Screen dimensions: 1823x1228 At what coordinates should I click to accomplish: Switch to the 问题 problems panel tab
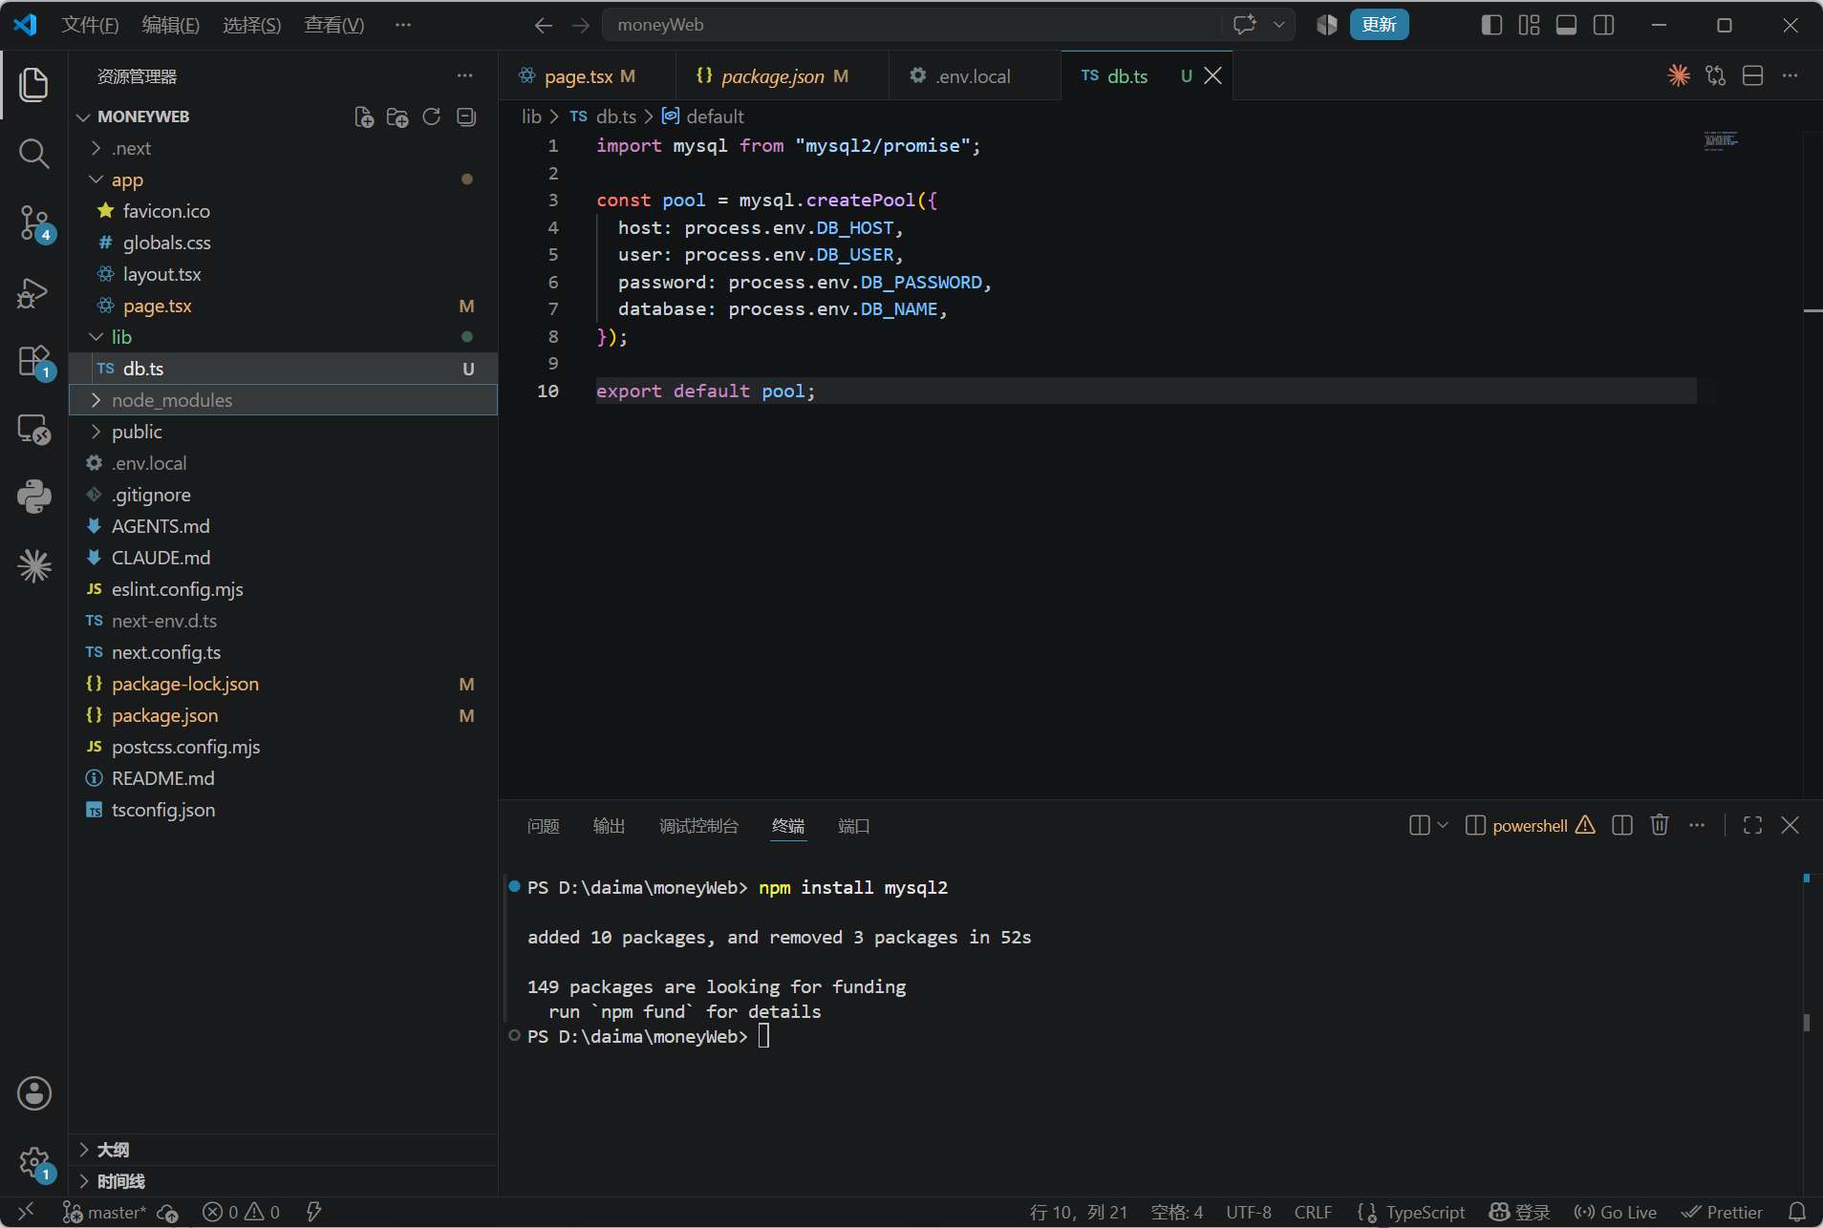[543, 826]
